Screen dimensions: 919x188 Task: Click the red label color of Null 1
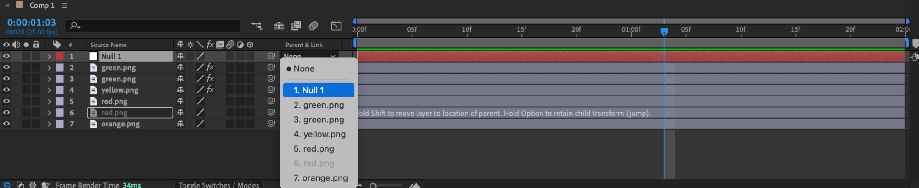(x=60, y=56)
